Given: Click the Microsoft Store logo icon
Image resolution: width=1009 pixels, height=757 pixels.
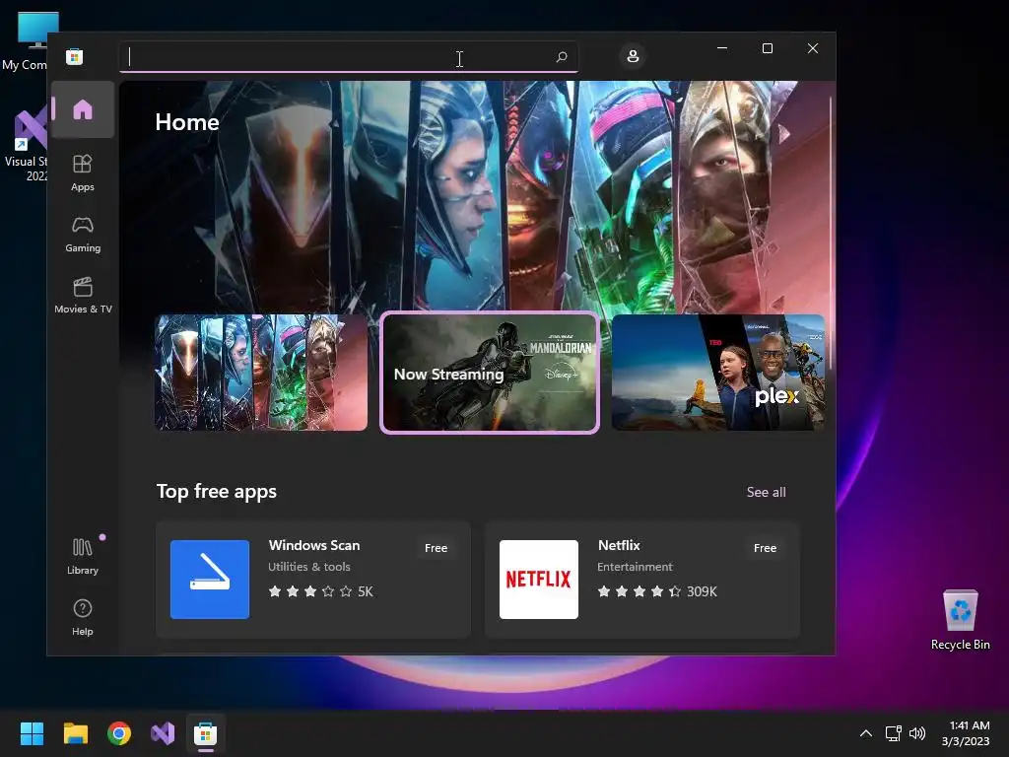Looking at the screenshot, I should (x=74, y=56).
